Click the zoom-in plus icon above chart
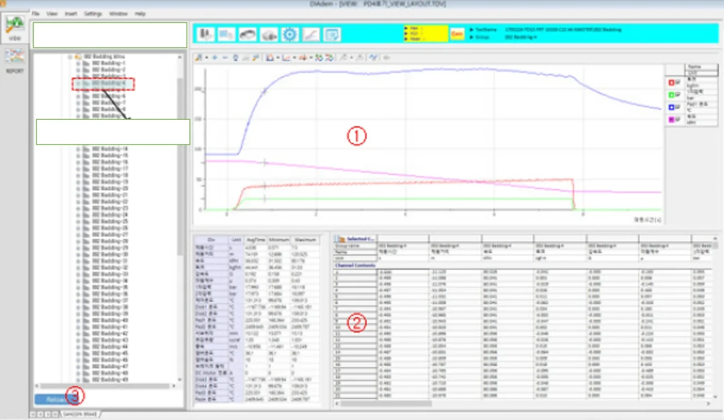Image resolution: width=724 pixels, height=420 pixels. tap(214, 58)
